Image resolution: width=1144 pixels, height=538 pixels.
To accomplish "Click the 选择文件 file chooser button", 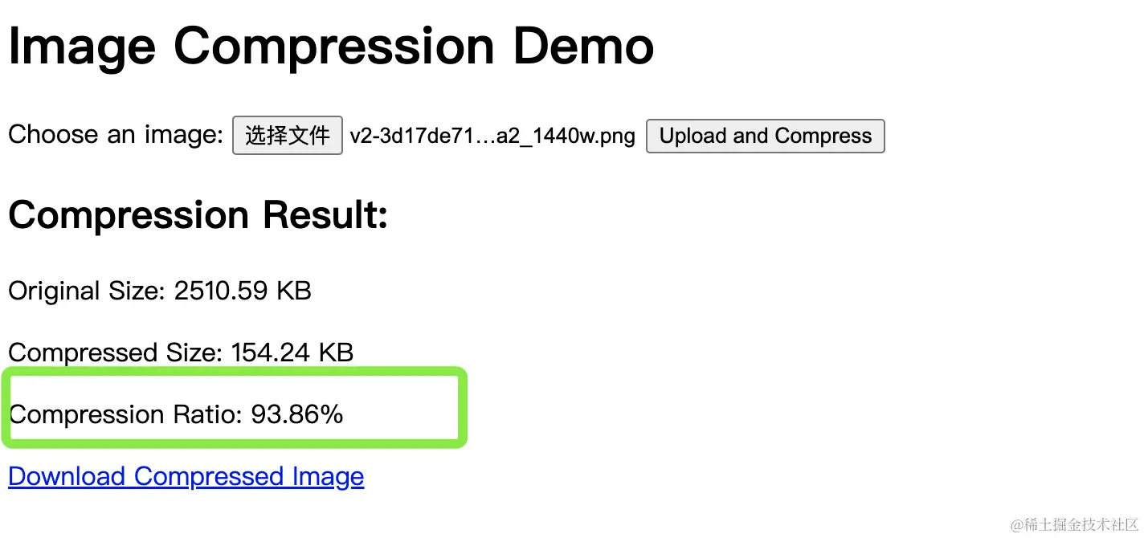I will click(x=287, y=136).
